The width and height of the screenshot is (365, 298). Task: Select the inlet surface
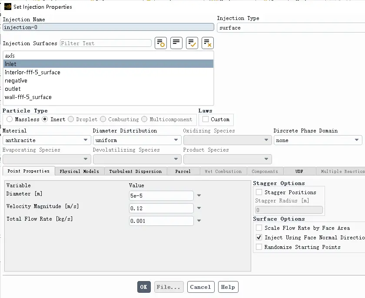108,64
